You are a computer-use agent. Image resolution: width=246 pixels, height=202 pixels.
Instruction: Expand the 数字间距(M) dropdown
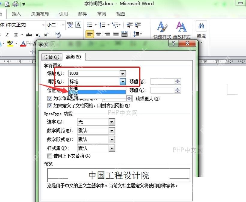pos(112,131)
